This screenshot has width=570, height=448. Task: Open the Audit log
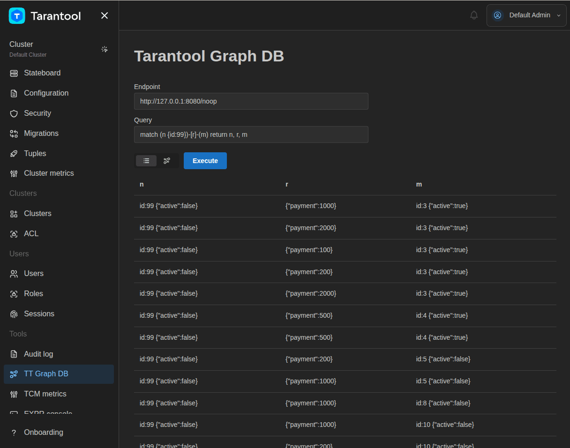[59, 354]
